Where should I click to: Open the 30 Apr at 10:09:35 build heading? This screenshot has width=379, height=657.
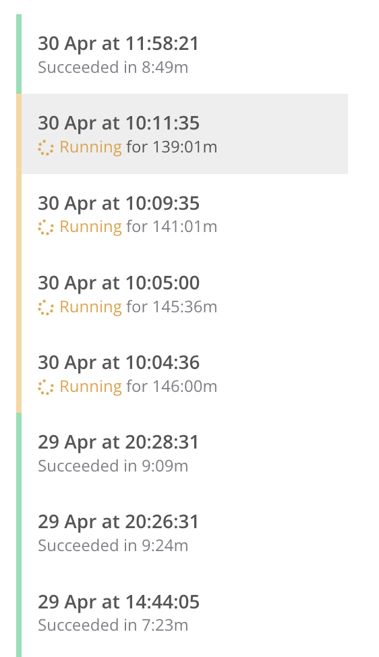click(119, 203)
